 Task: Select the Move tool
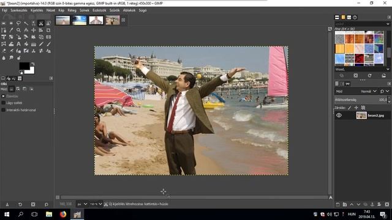tap(34, 30)
